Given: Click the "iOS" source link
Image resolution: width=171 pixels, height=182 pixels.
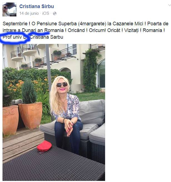Looking at the screenshot, I should click(46, 13).
